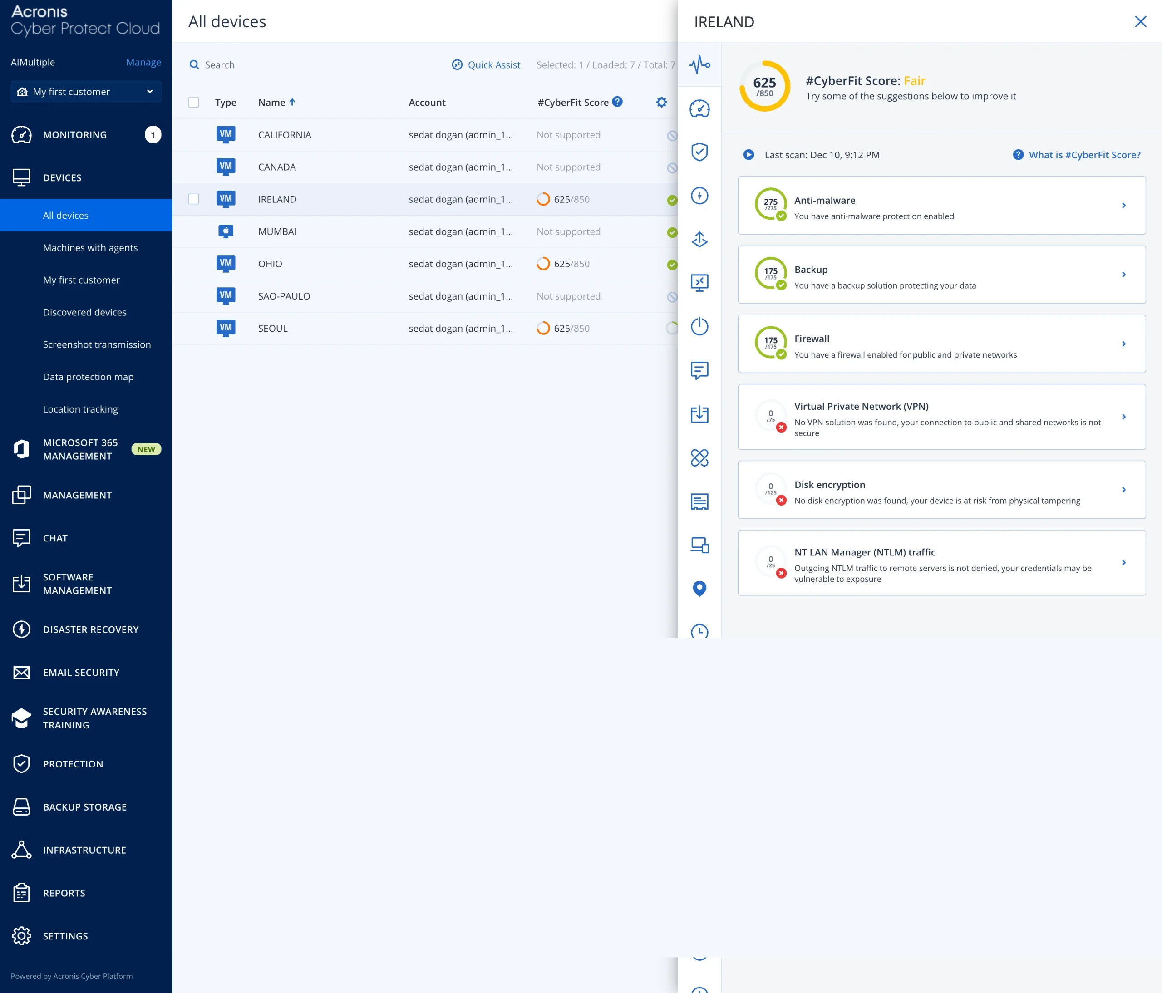
Task: Expand the Anti-malware card chevron
Action: (x=1123, y=205)
